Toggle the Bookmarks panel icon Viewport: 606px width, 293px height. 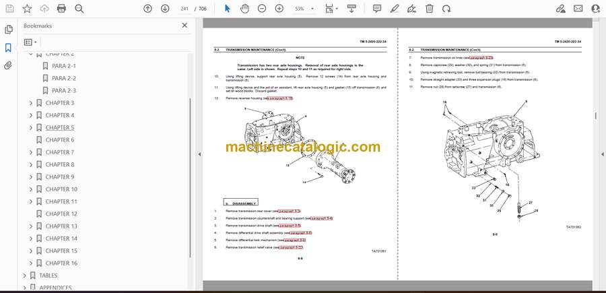tap(8, 48)
